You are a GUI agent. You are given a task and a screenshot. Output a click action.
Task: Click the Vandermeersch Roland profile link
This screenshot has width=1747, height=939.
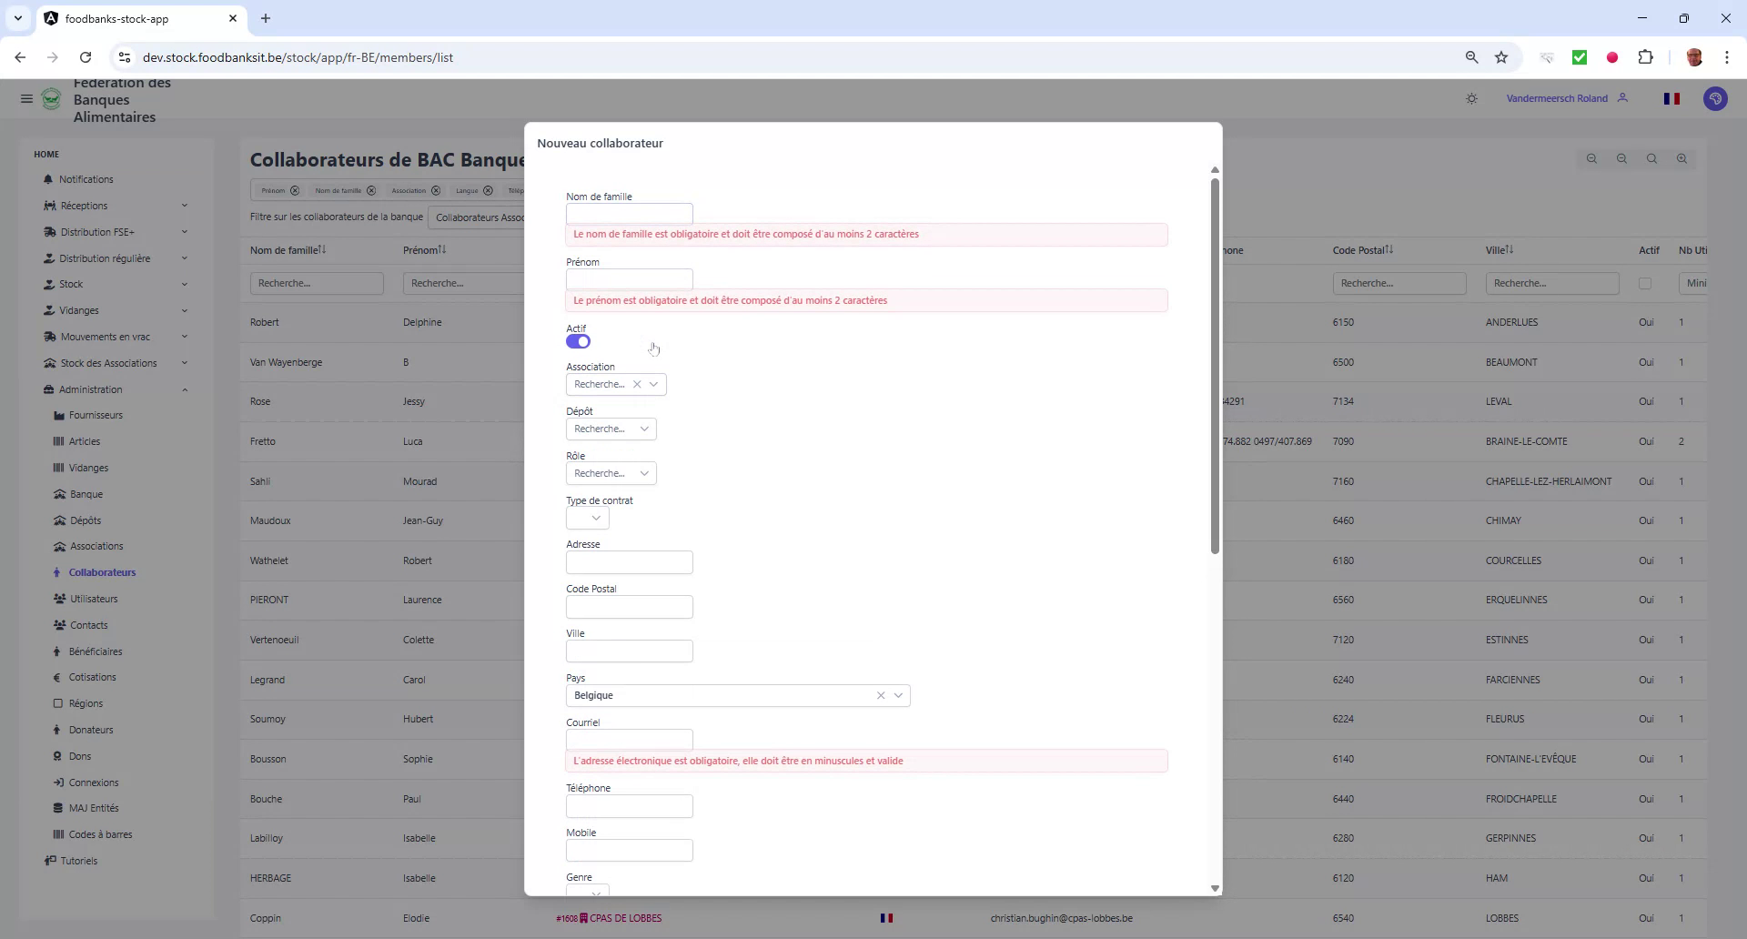[1557, 98]
